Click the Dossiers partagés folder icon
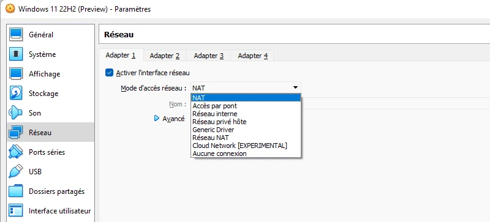The height and width of the screenshot is (222, 490). tap(16, 191)
